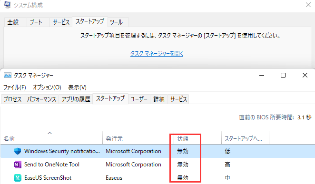Select the スタートアップ tab in システム構成
Image resolution: width=315 pixels, height=184 pixels.
(90, 21)
